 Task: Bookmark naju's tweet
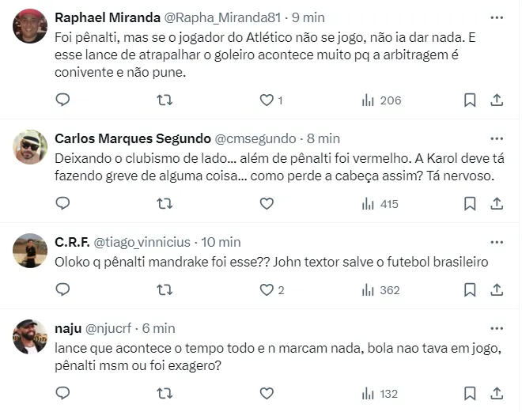[x=469, y=393]
